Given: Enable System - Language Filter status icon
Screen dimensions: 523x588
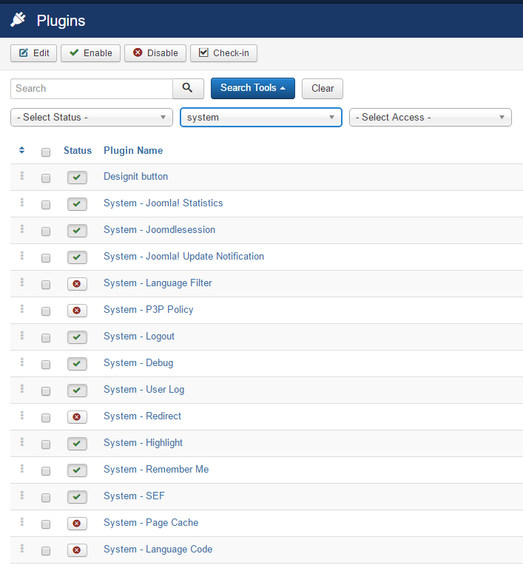Looking at the screenshot, I should coord(77,284).
